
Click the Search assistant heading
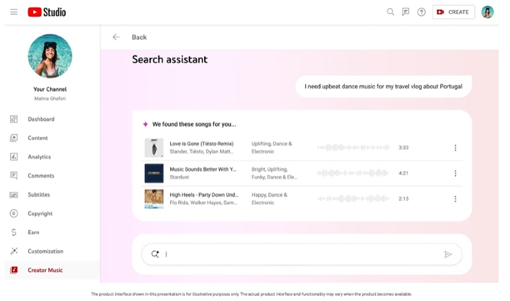(170, 60)
